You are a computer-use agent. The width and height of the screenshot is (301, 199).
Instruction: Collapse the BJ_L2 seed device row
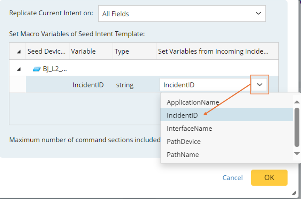[x=18, y=69]
